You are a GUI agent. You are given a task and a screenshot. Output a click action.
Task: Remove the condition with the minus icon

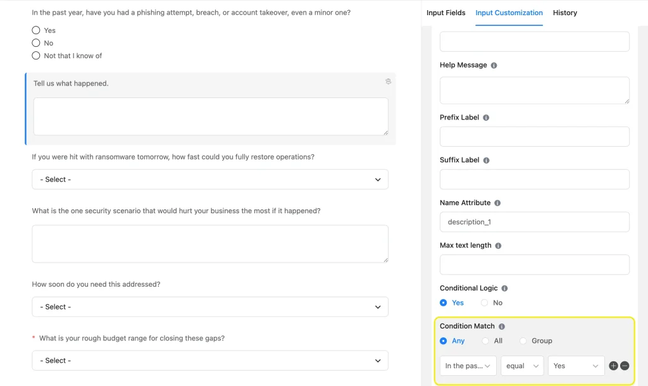click(x=625, y=366)
